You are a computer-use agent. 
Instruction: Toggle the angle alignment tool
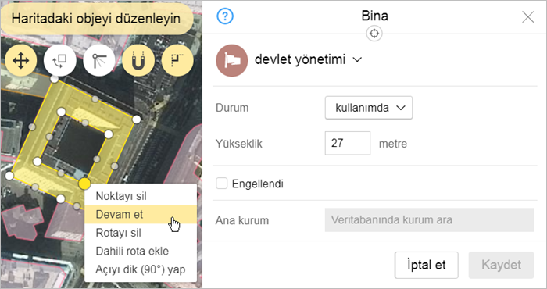[x=99, y=61]
